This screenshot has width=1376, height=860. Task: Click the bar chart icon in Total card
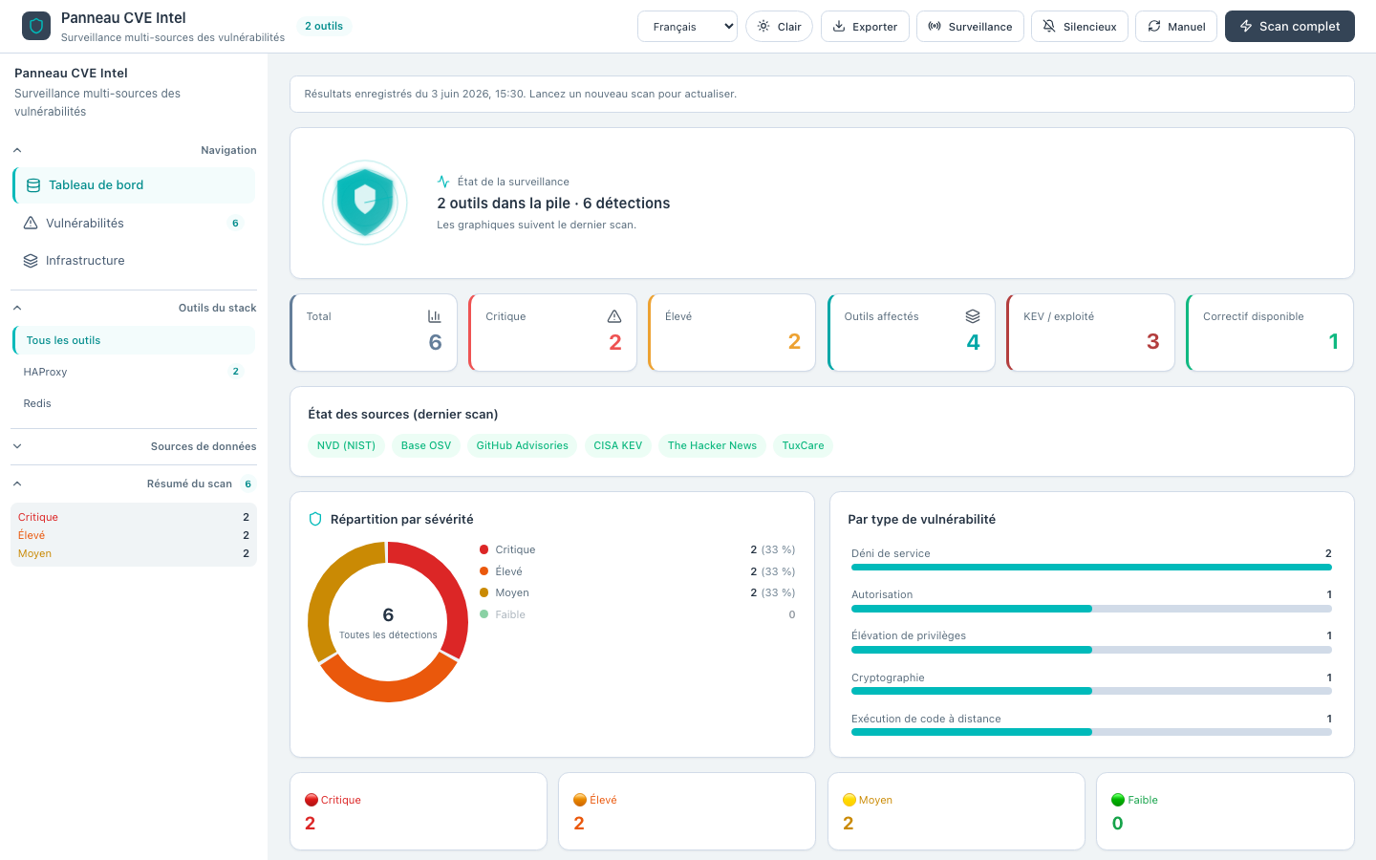click(435, 316)
